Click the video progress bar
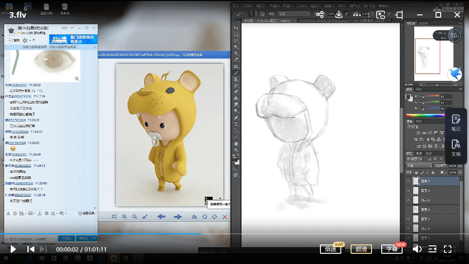 pyautogui.click(x=234, y=233)
